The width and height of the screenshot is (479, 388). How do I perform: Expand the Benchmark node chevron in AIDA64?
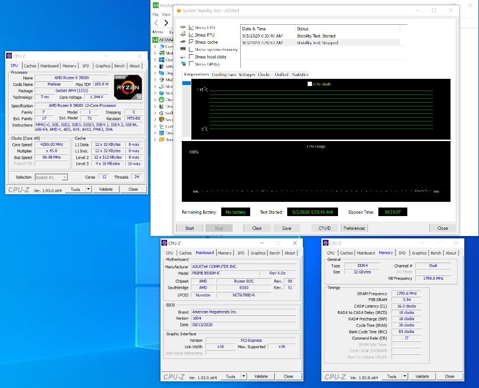point(155,140)
